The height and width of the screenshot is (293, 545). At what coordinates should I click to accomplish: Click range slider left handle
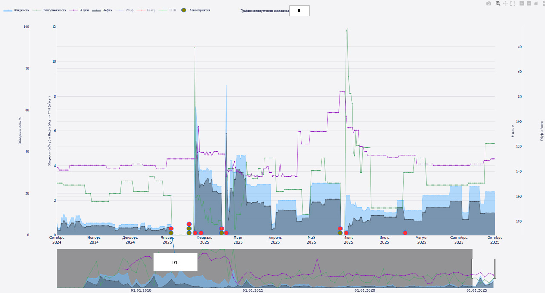pos(472,268)
